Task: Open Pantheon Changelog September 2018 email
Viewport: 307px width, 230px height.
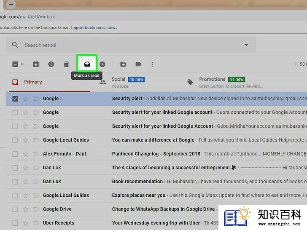Action: 156,154
